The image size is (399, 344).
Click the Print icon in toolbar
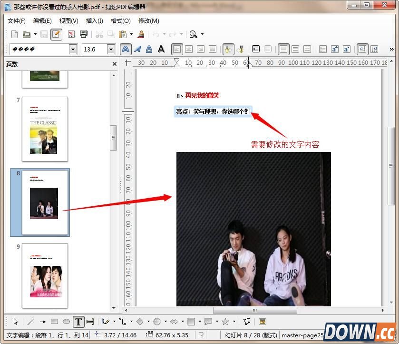coord(84,34)
